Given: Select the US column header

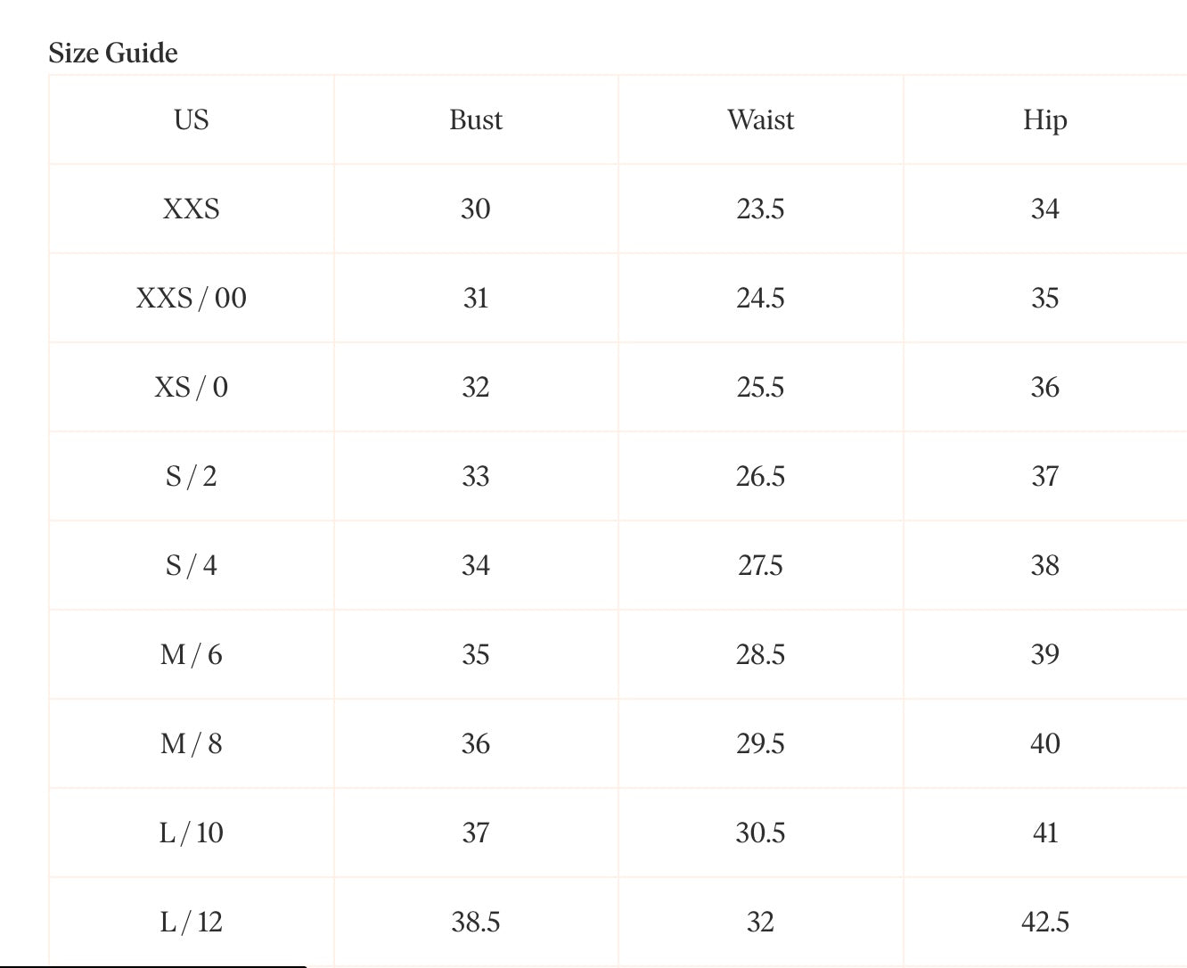Looking at the screenshot, I should pyautogui.click(x=192, y=119).
